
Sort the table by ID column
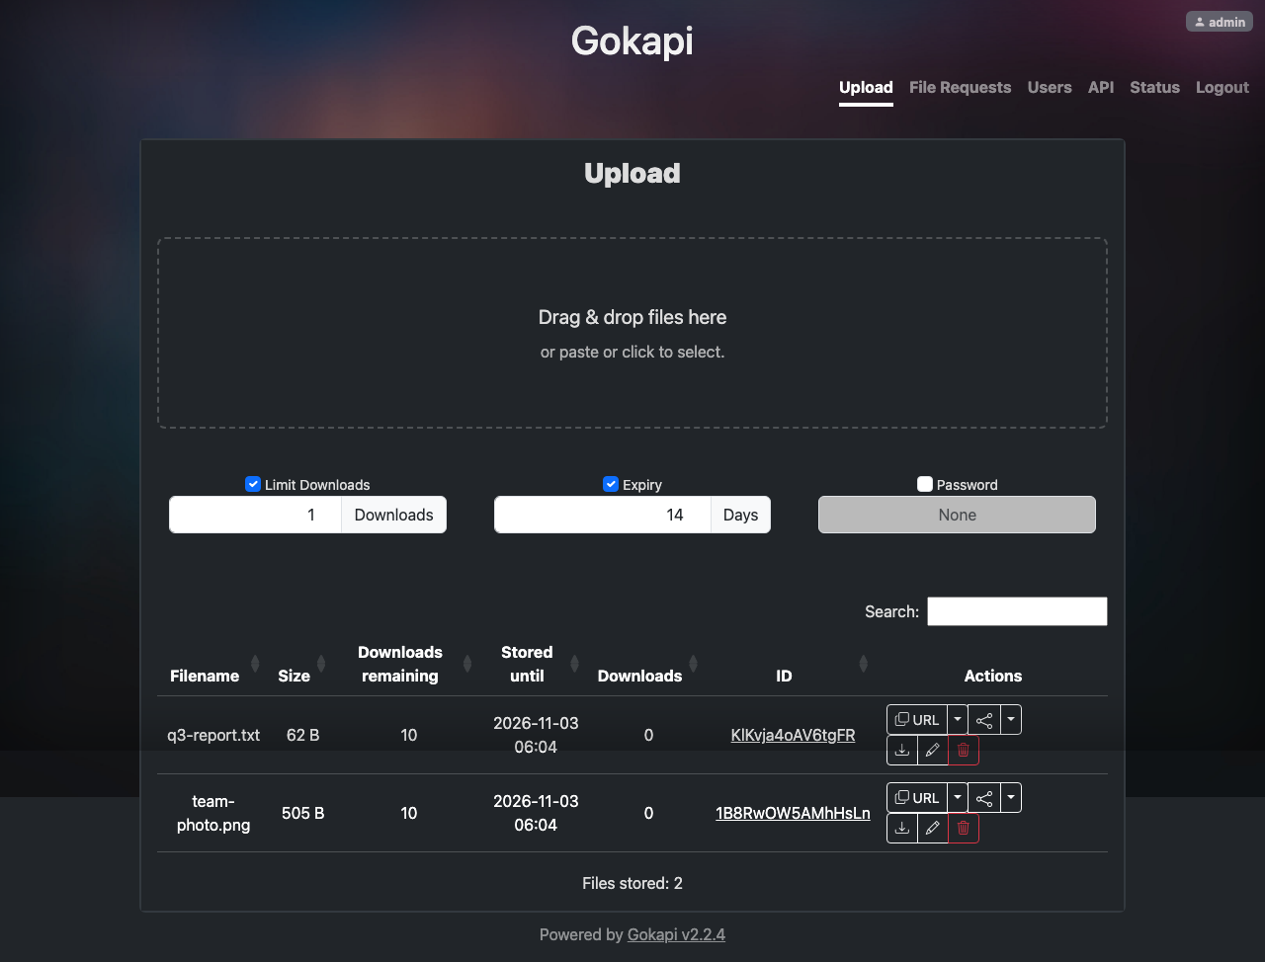coord(793,664)
